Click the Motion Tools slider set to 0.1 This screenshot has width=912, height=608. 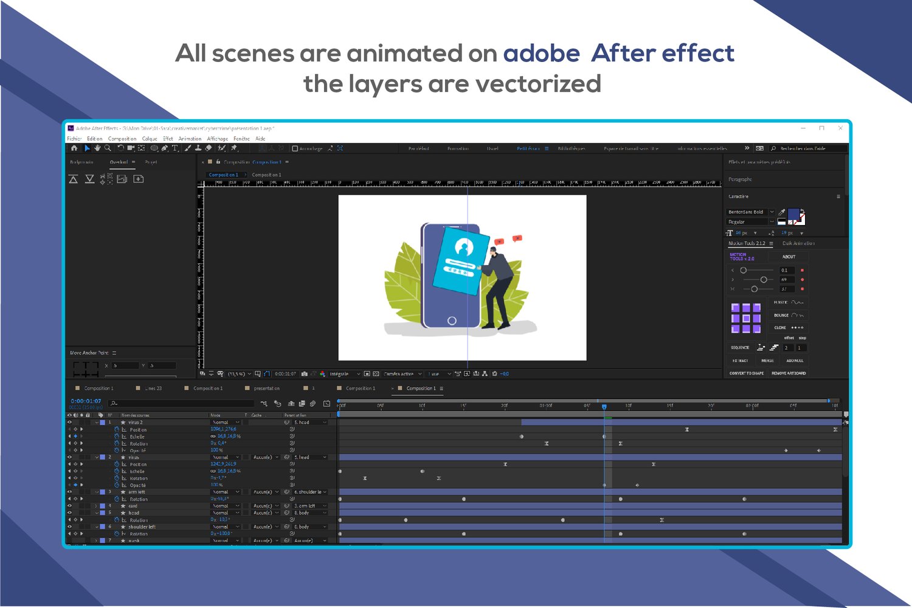pos(743,270)
